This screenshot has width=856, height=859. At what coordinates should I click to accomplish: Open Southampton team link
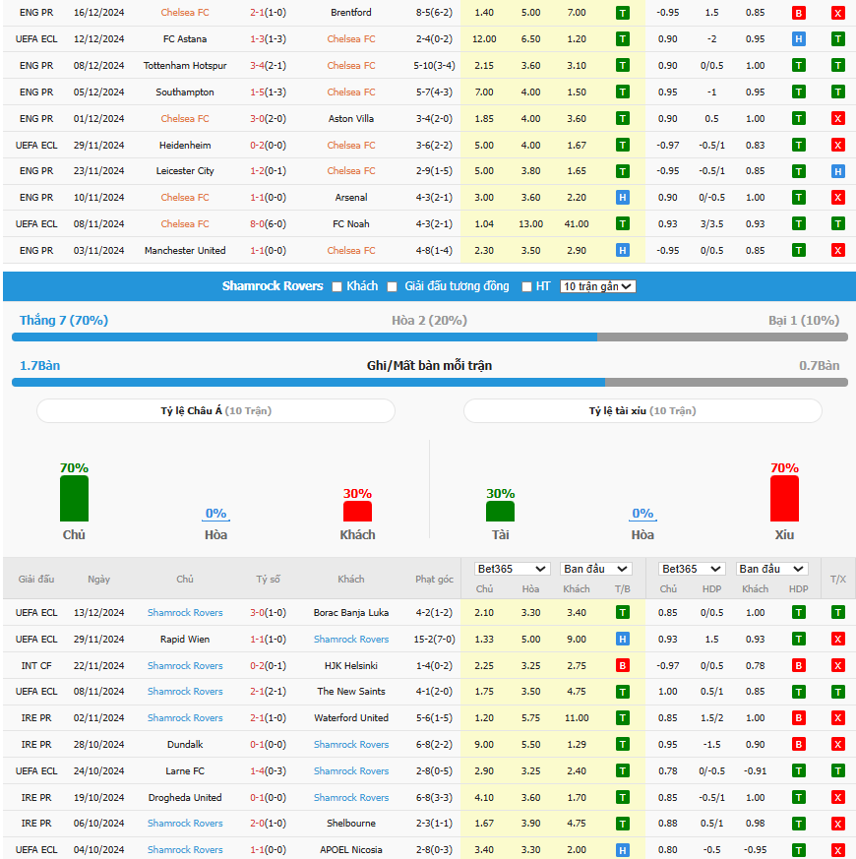(x=185, y=92)
